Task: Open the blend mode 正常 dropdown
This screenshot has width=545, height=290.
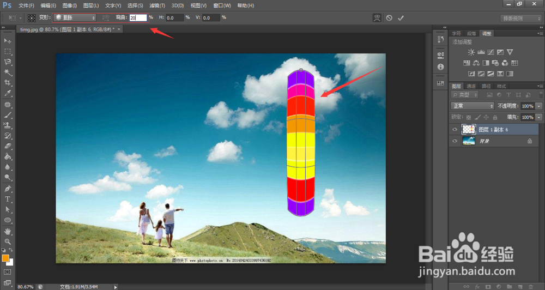Action: [x=473, y=106]
